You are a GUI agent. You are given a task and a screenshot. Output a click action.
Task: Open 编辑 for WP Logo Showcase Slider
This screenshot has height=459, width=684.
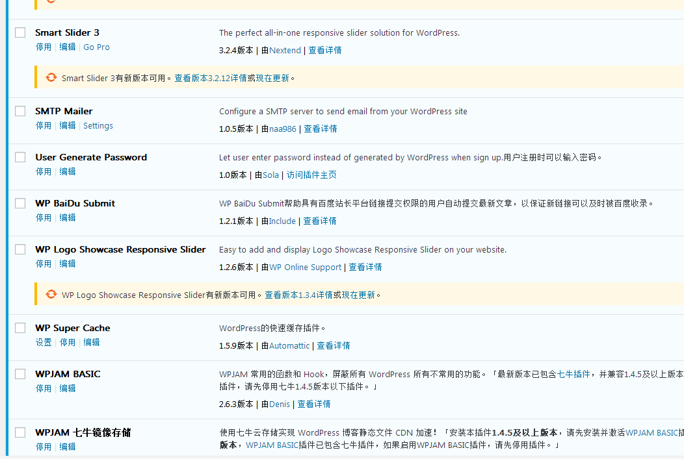(68, 264)
